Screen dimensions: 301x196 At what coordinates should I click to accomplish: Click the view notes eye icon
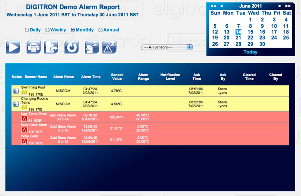coord(92,47)
